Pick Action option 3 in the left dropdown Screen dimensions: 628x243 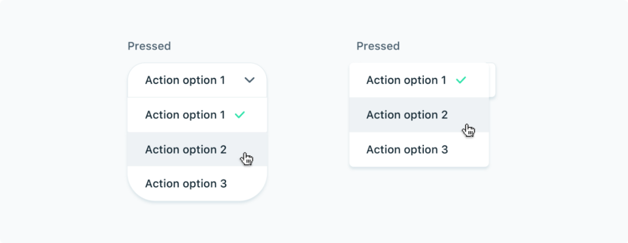[185, 184]
